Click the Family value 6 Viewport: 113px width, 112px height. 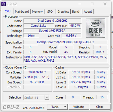click(31, 47)
